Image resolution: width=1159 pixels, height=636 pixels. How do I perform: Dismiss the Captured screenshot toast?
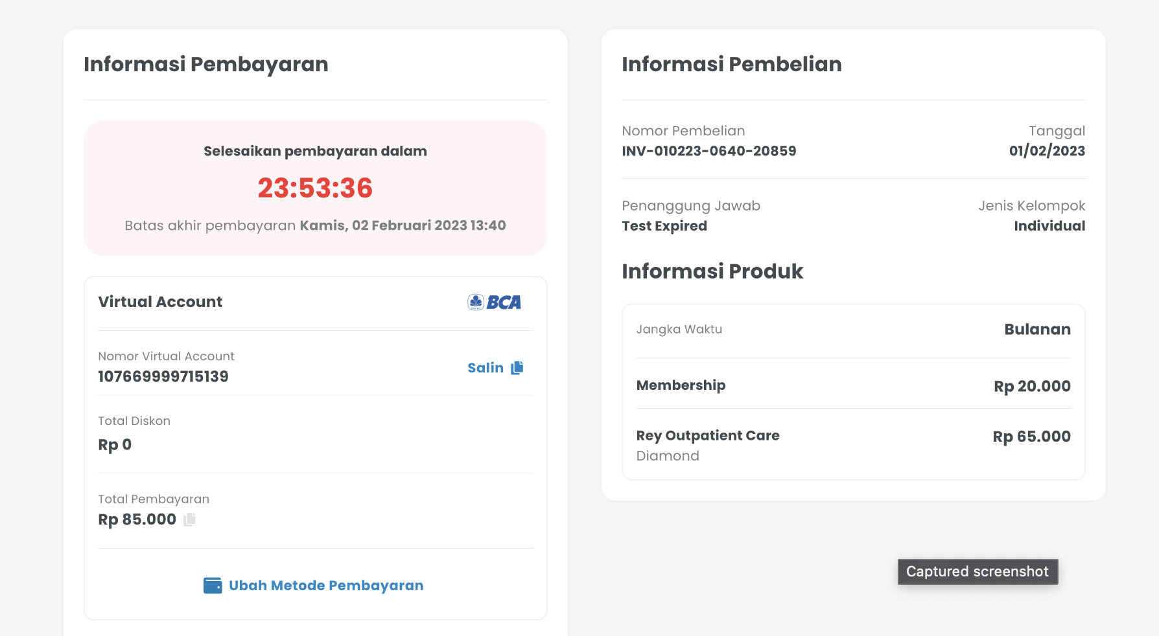point(977,572)
